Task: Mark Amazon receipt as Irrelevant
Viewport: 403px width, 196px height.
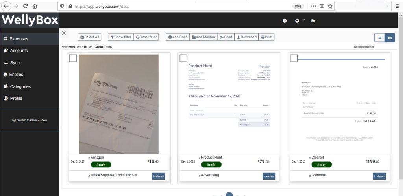Action: 159,176
